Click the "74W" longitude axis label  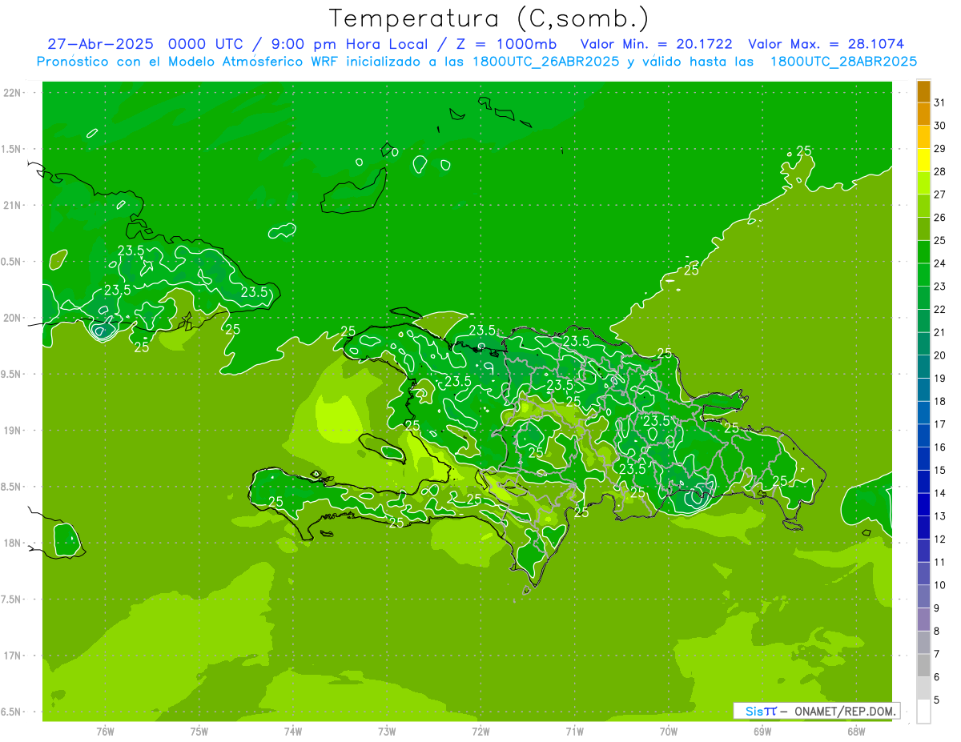293,731
